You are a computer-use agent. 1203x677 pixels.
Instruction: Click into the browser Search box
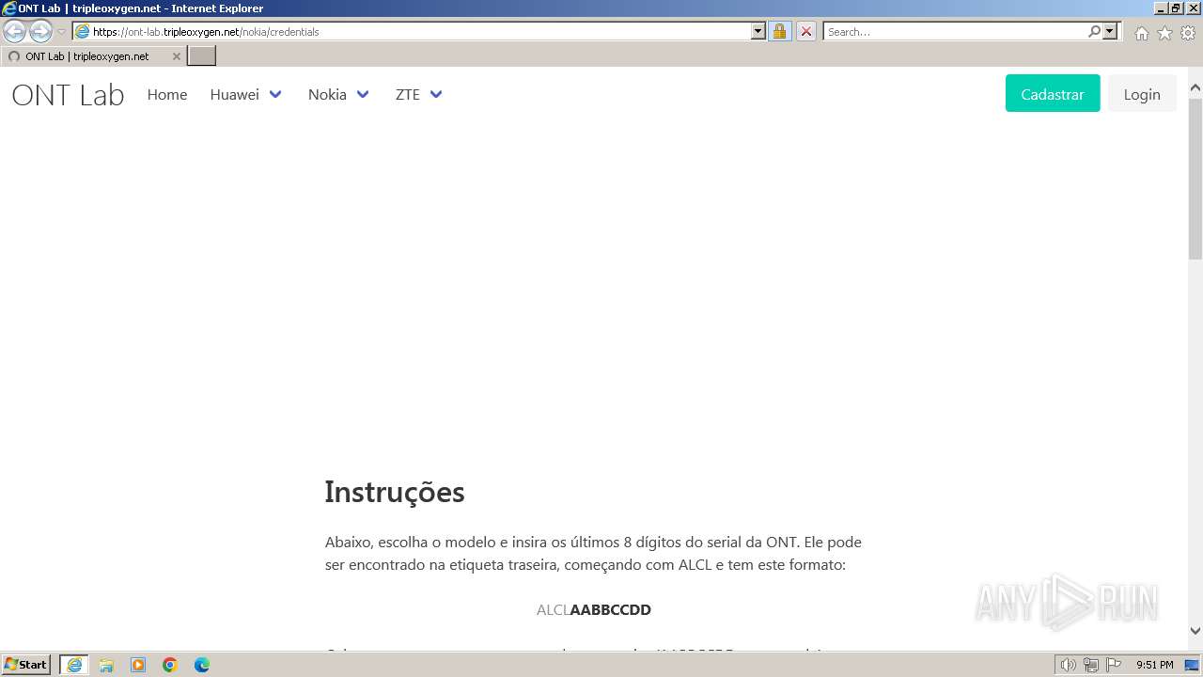[x=955, y=31]
